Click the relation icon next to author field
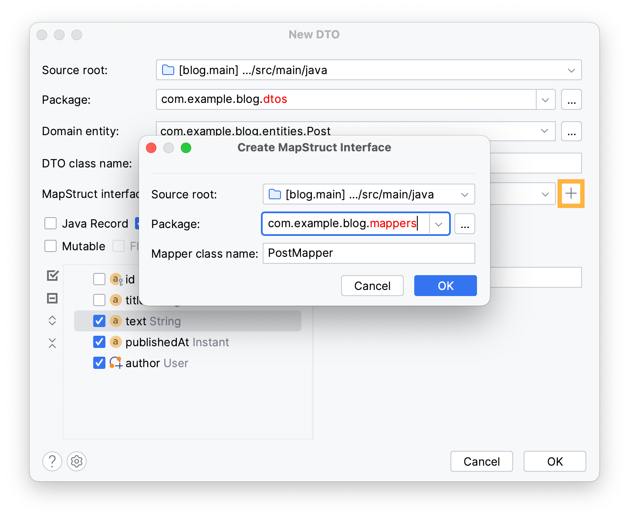This screenshot has width=629, height=518. pyautogui.click(x=115, y=363)
